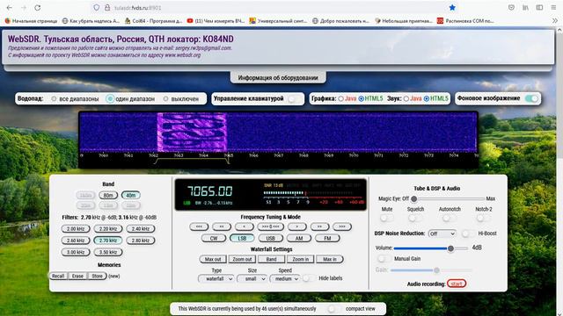Toggle the browser sidebar icon
Viewport: 563px width, 316px height.
(x=539, y=8)
